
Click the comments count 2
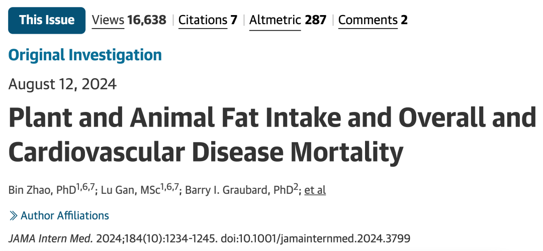coord(404,20)
